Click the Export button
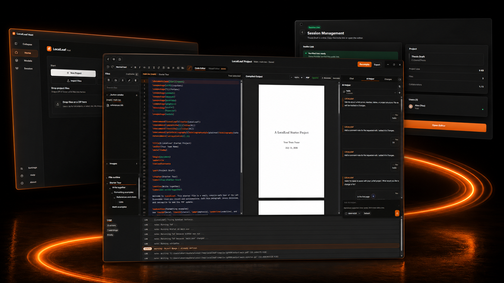Viewport: 504px width, 283px height. pos(377,65)
